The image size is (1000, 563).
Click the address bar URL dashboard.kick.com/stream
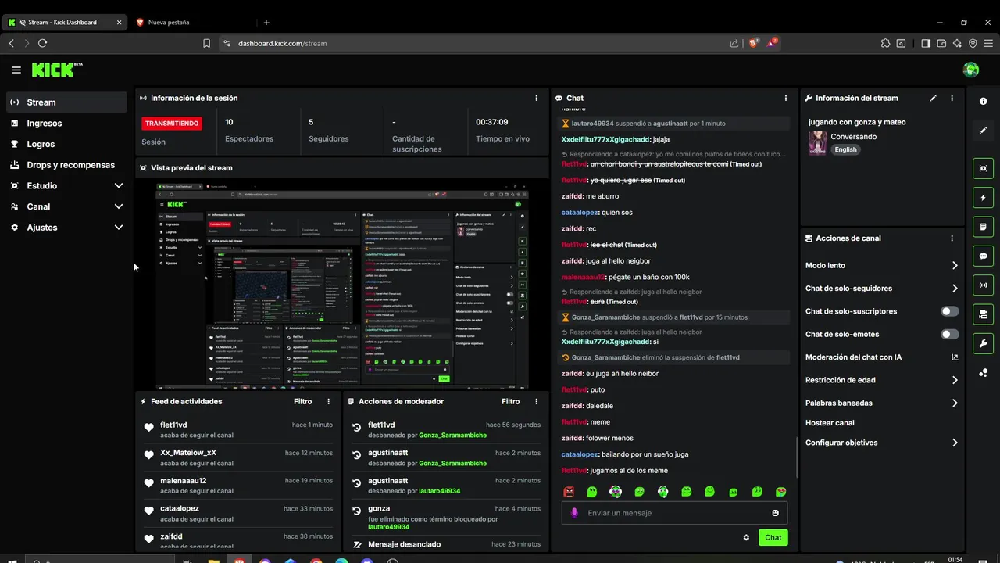coord(283,44)
